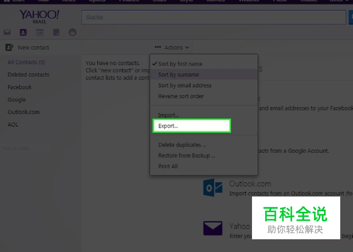
Task: Open All Contacts (0) list
Action: tap(27, 62)
